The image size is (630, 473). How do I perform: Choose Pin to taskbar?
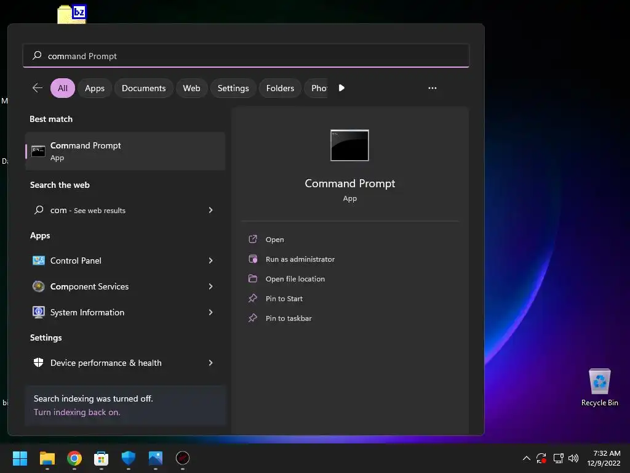point(289,318)
